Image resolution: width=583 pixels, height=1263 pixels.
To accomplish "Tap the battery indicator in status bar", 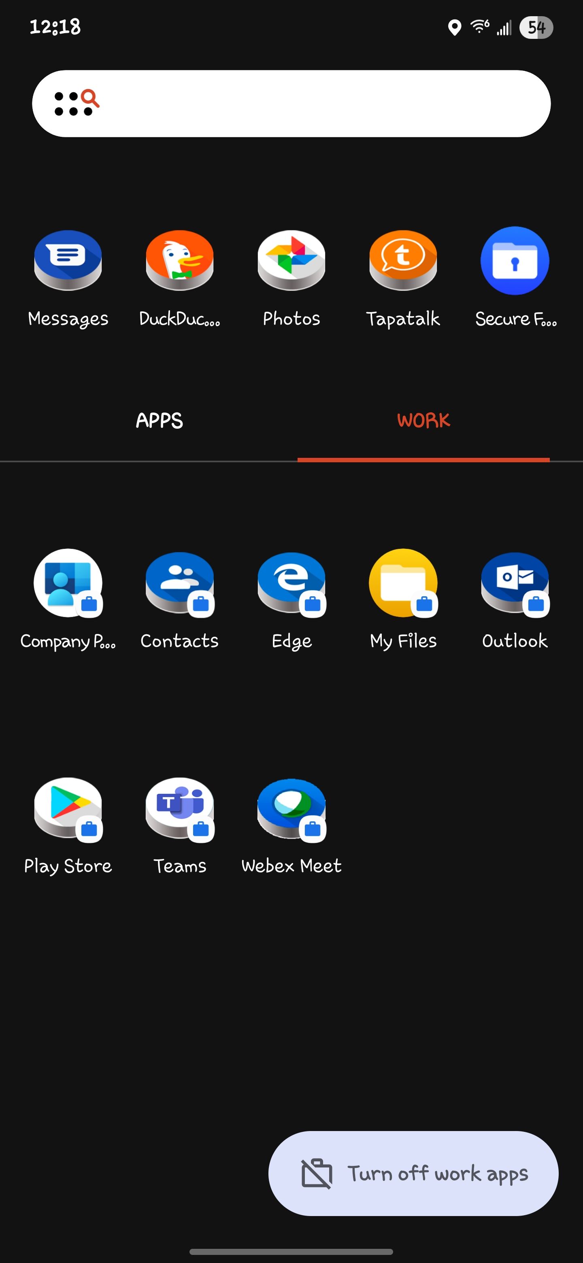I will (536, 28).
